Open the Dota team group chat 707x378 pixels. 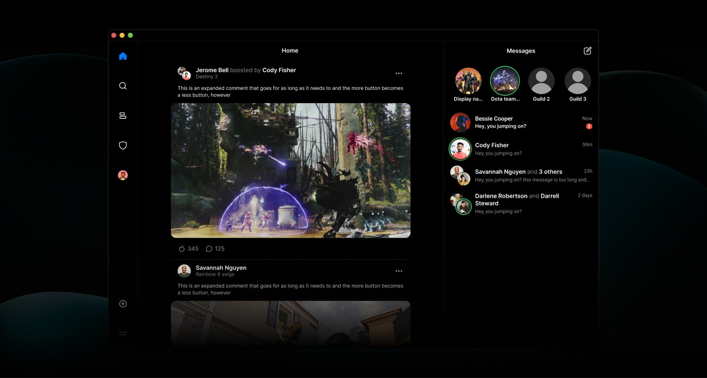point(505,80)
